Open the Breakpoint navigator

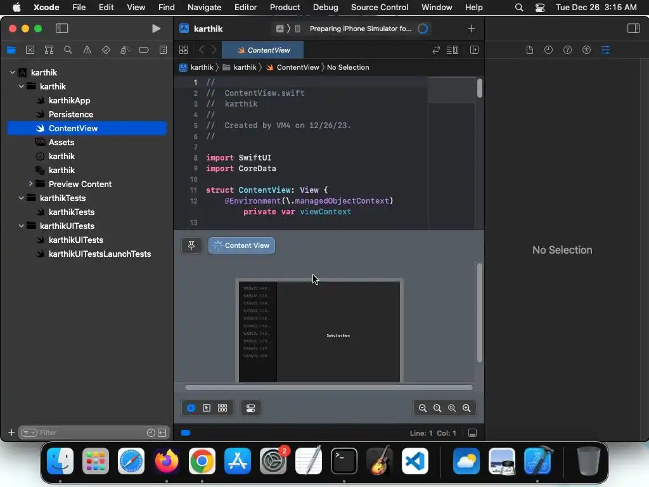pos(144,50)
